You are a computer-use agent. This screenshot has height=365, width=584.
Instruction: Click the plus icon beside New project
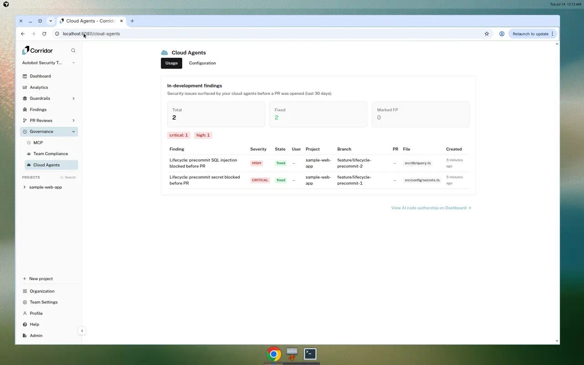pos(25,279)
